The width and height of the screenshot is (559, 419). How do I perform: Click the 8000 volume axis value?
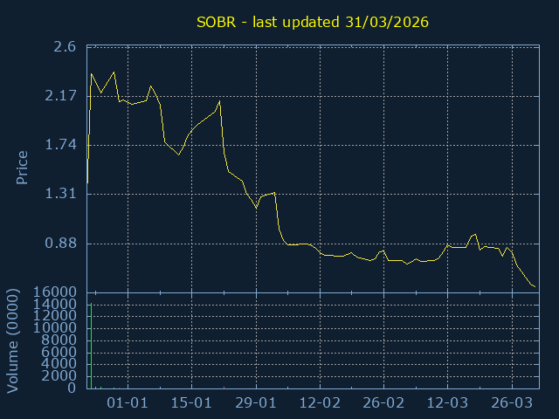coord(59,340)
